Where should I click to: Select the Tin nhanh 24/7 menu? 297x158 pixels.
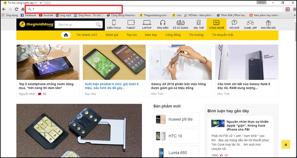[87, 35]
